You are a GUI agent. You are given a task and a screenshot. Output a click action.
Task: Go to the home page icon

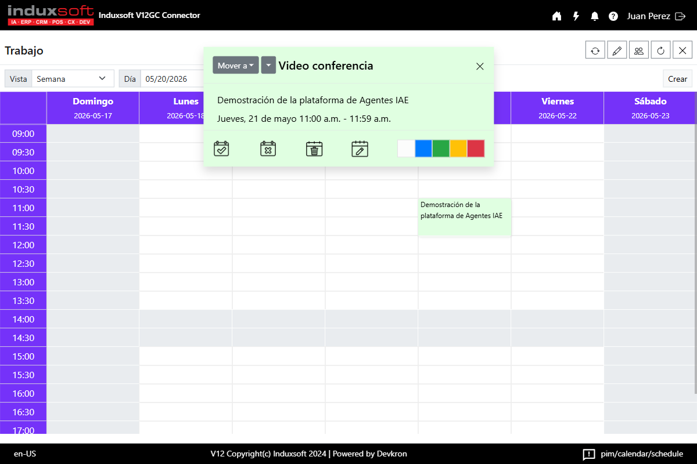(x=556, y=16)
